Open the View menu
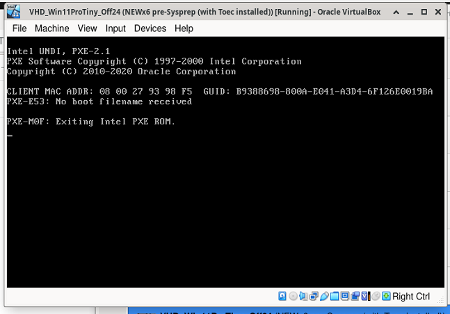Viewport: 450px width, 314px height. (x=87, y=28)
